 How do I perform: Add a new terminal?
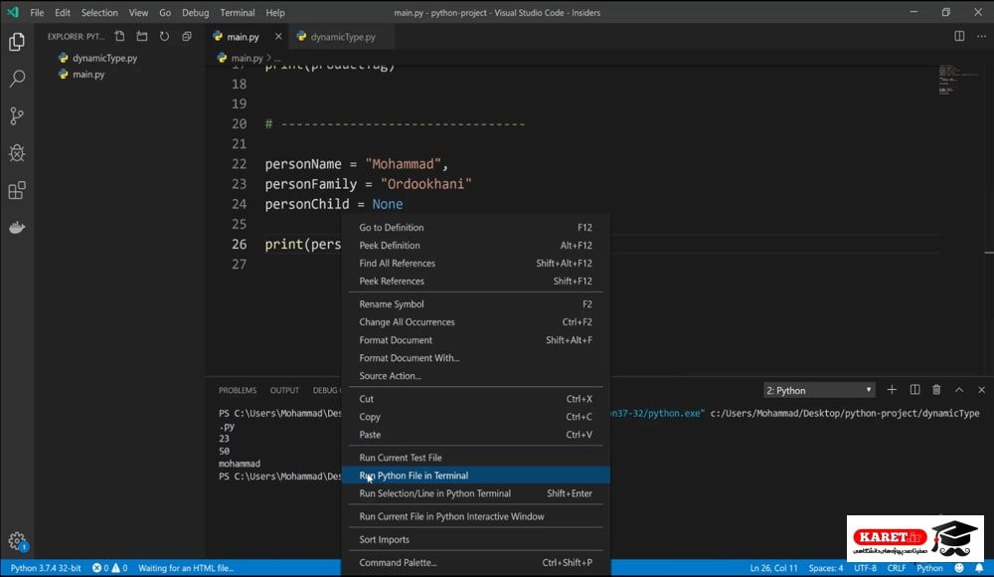click(x=892, y=390)
